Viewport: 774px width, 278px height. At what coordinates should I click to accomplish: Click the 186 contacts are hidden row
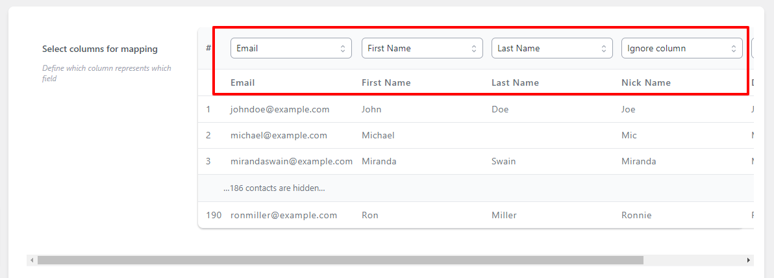point(476,188)
